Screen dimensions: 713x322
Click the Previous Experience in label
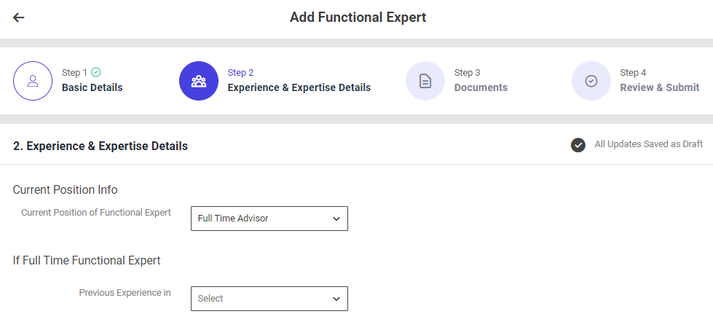click(125, 293)
